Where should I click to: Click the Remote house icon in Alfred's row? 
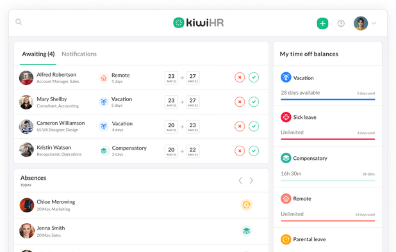coord(104,78)
